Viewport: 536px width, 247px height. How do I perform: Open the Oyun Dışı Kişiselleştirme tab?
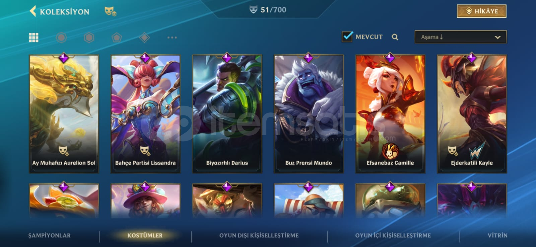[259, 235]
